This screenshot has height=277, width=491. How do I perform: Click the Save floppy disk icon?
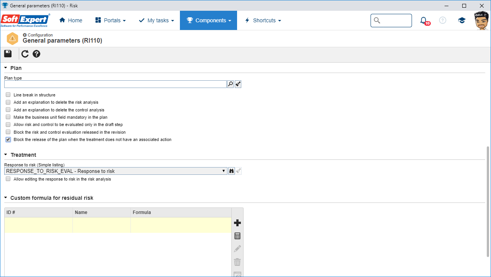8,54
